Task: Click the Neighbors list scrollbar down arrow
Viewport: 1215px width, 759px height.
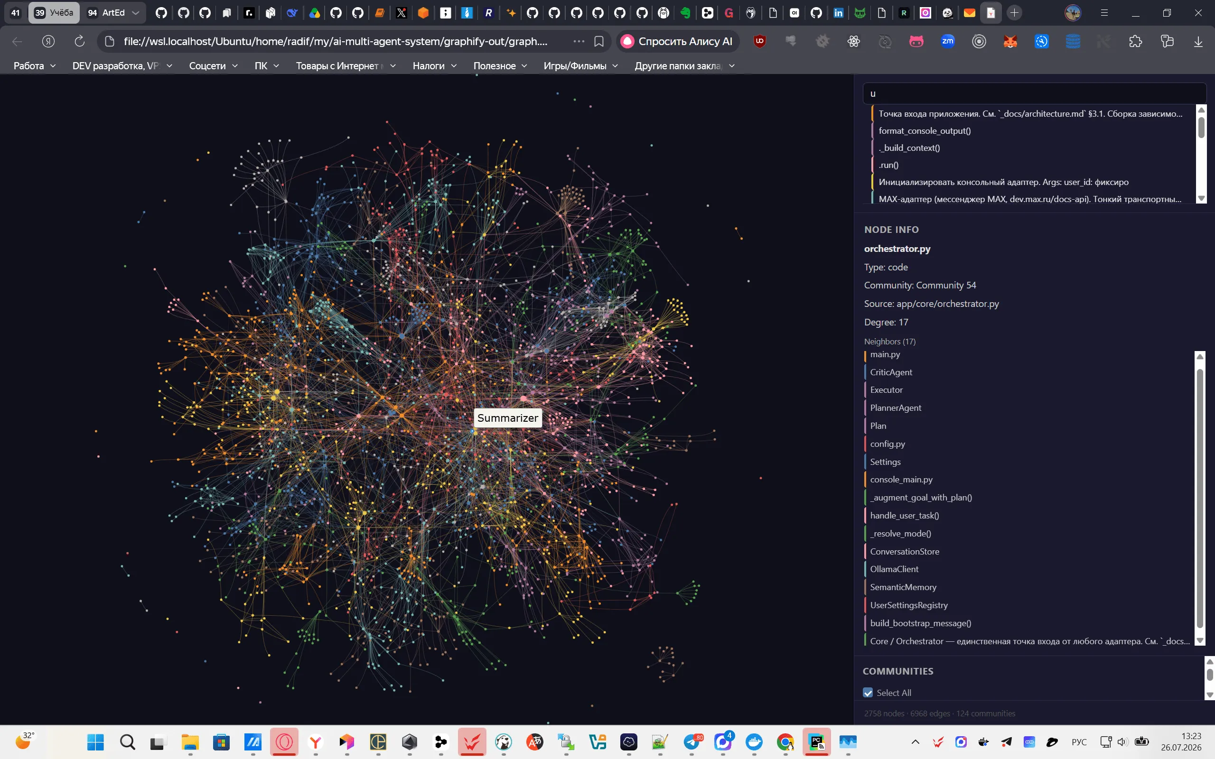Action: 1200,640
